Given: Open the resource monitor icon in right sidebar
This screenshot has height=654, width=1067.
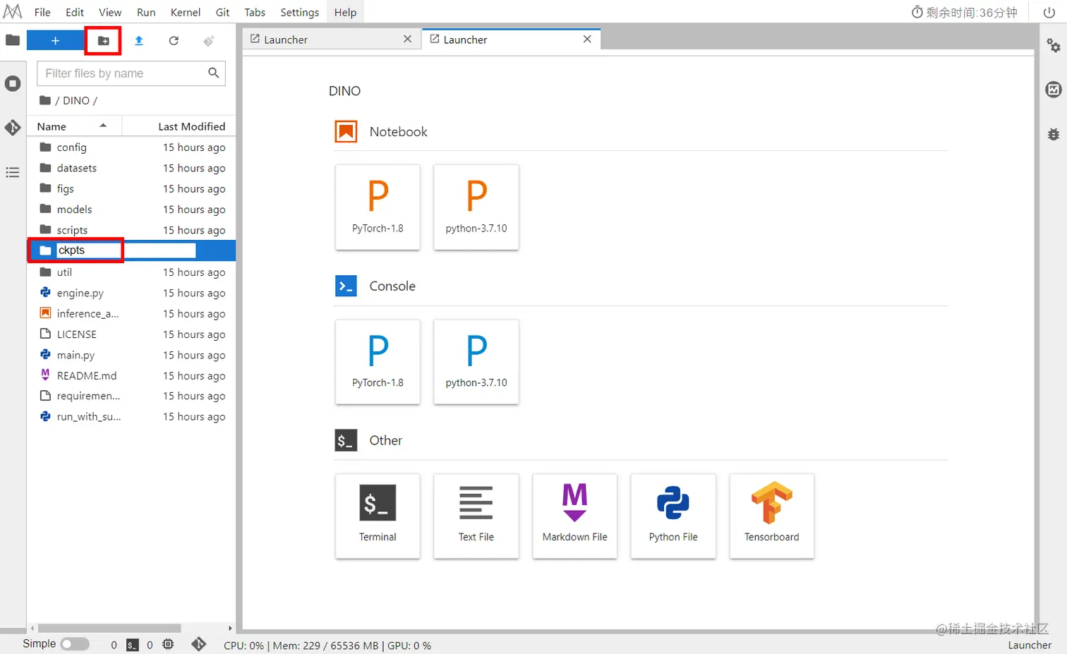Looking at the screenshot, I should click(x=1054, y=90).
